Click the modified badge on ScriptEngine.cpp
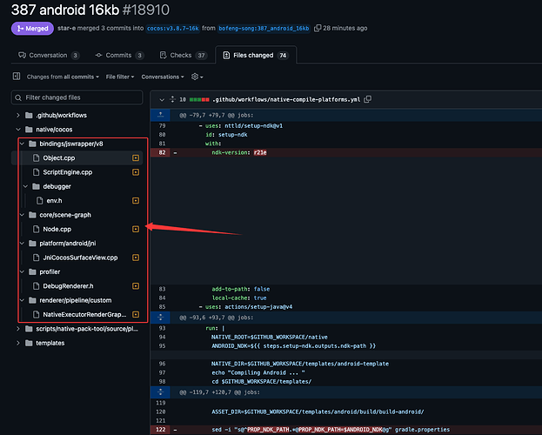This screenshot has width=542, height=435. [136, 172]
